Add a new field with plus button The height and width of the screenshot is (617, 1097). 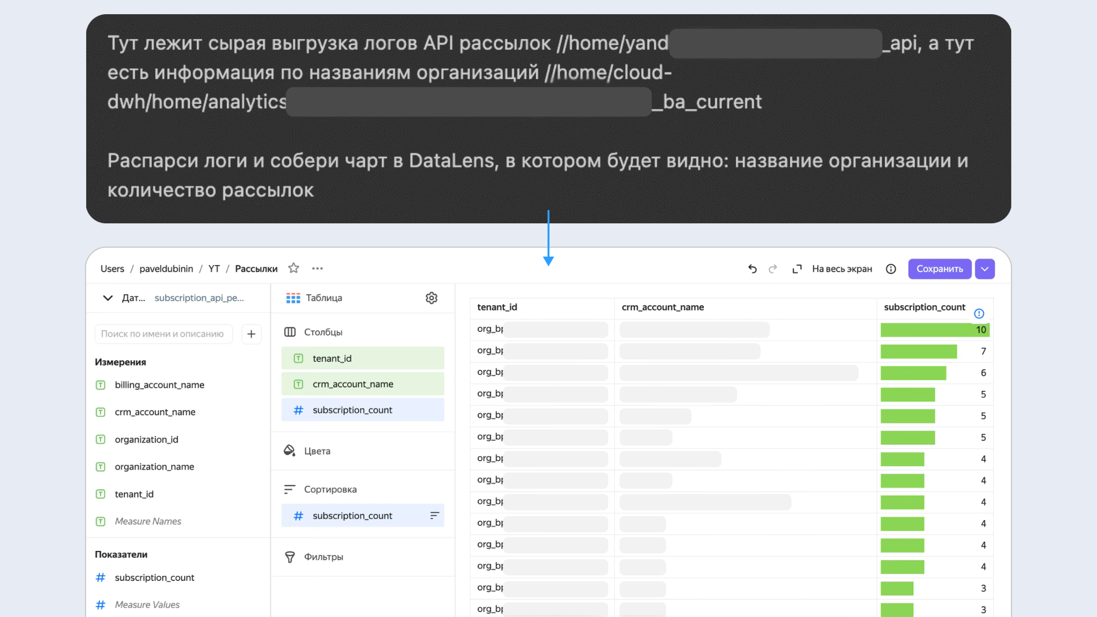(x=251, y=334)
